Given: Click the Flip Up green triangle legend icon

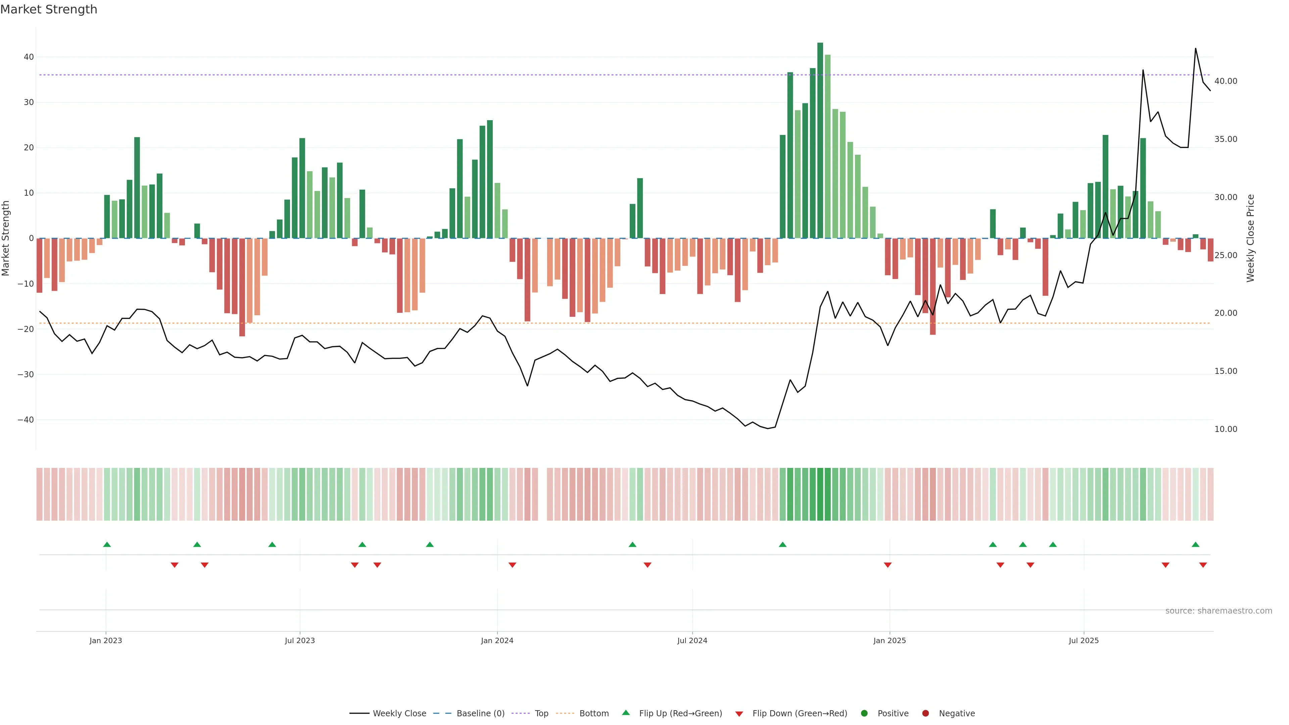Looking at the screenshot, I should [625, 713].
